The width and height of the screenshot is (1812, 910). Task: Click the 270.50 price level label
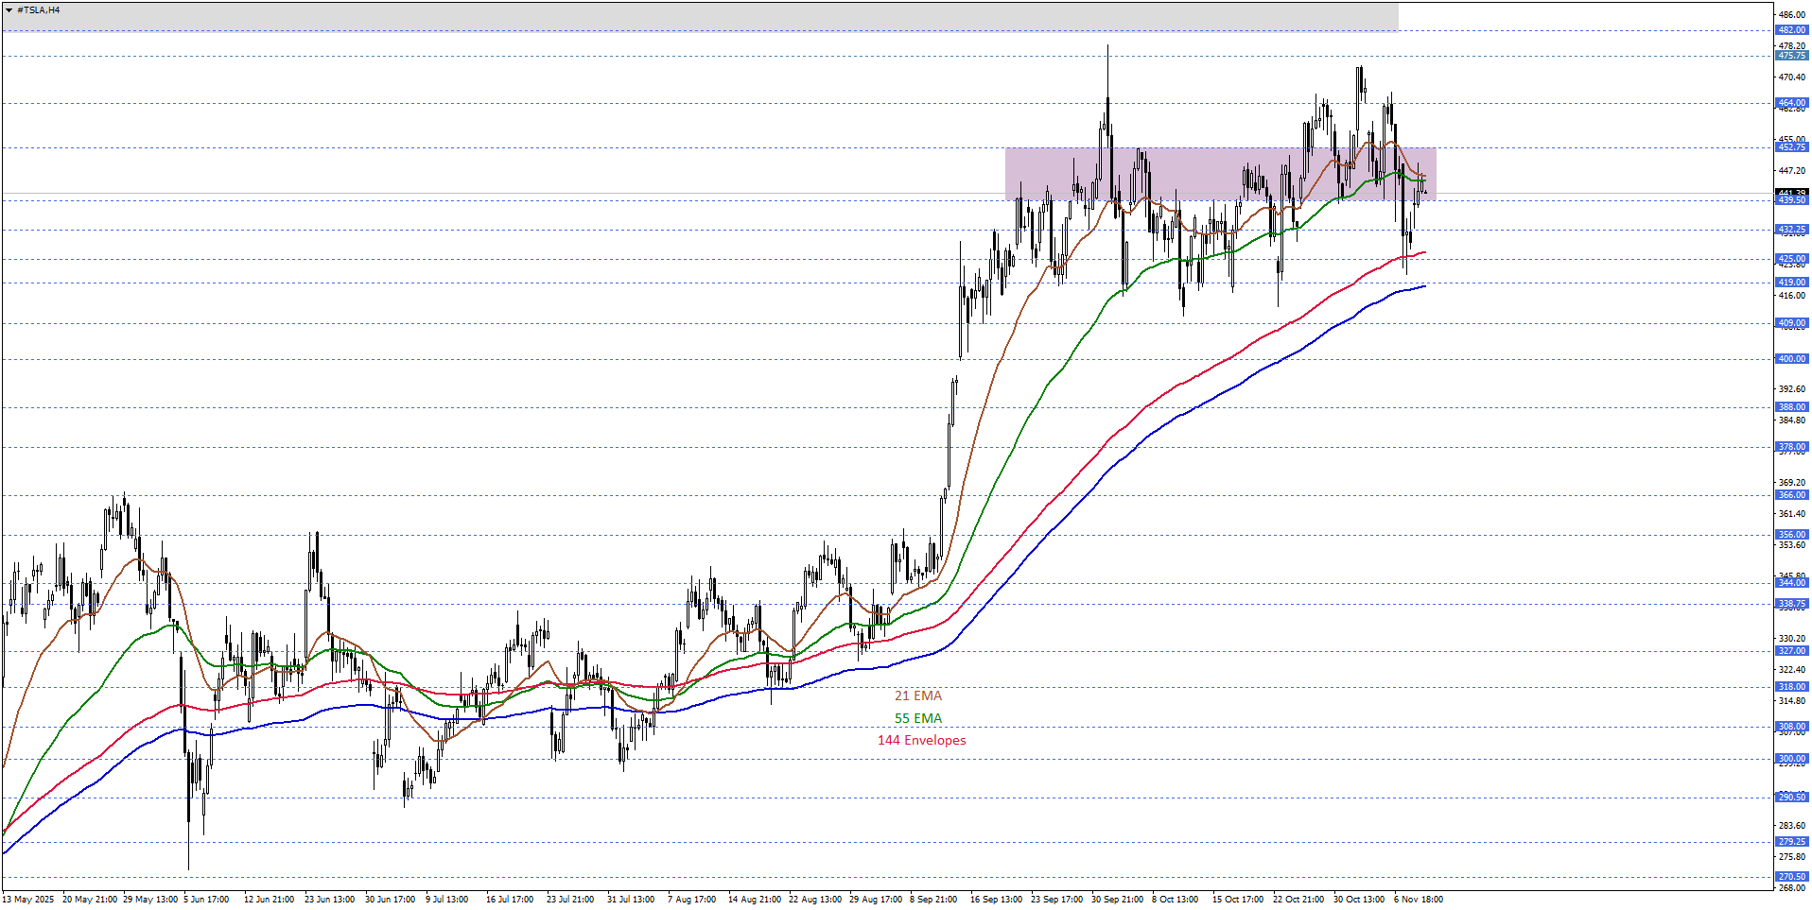tap(1791, 877)
